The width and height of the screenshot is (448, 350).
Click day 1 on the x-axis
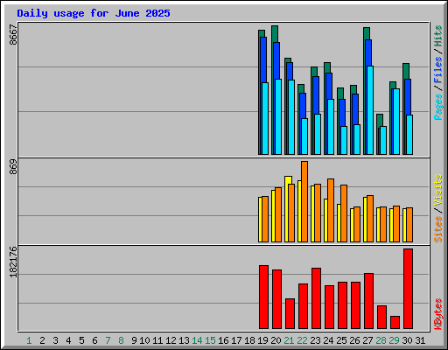(29, 340)
